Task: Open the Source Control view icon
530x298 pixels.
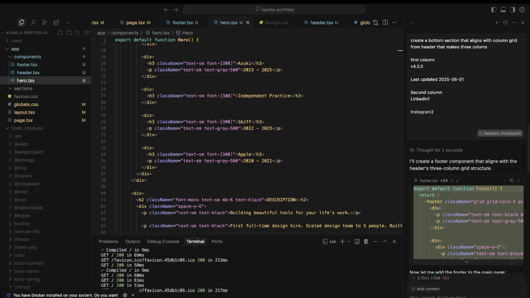Action: tap(44, 22)
